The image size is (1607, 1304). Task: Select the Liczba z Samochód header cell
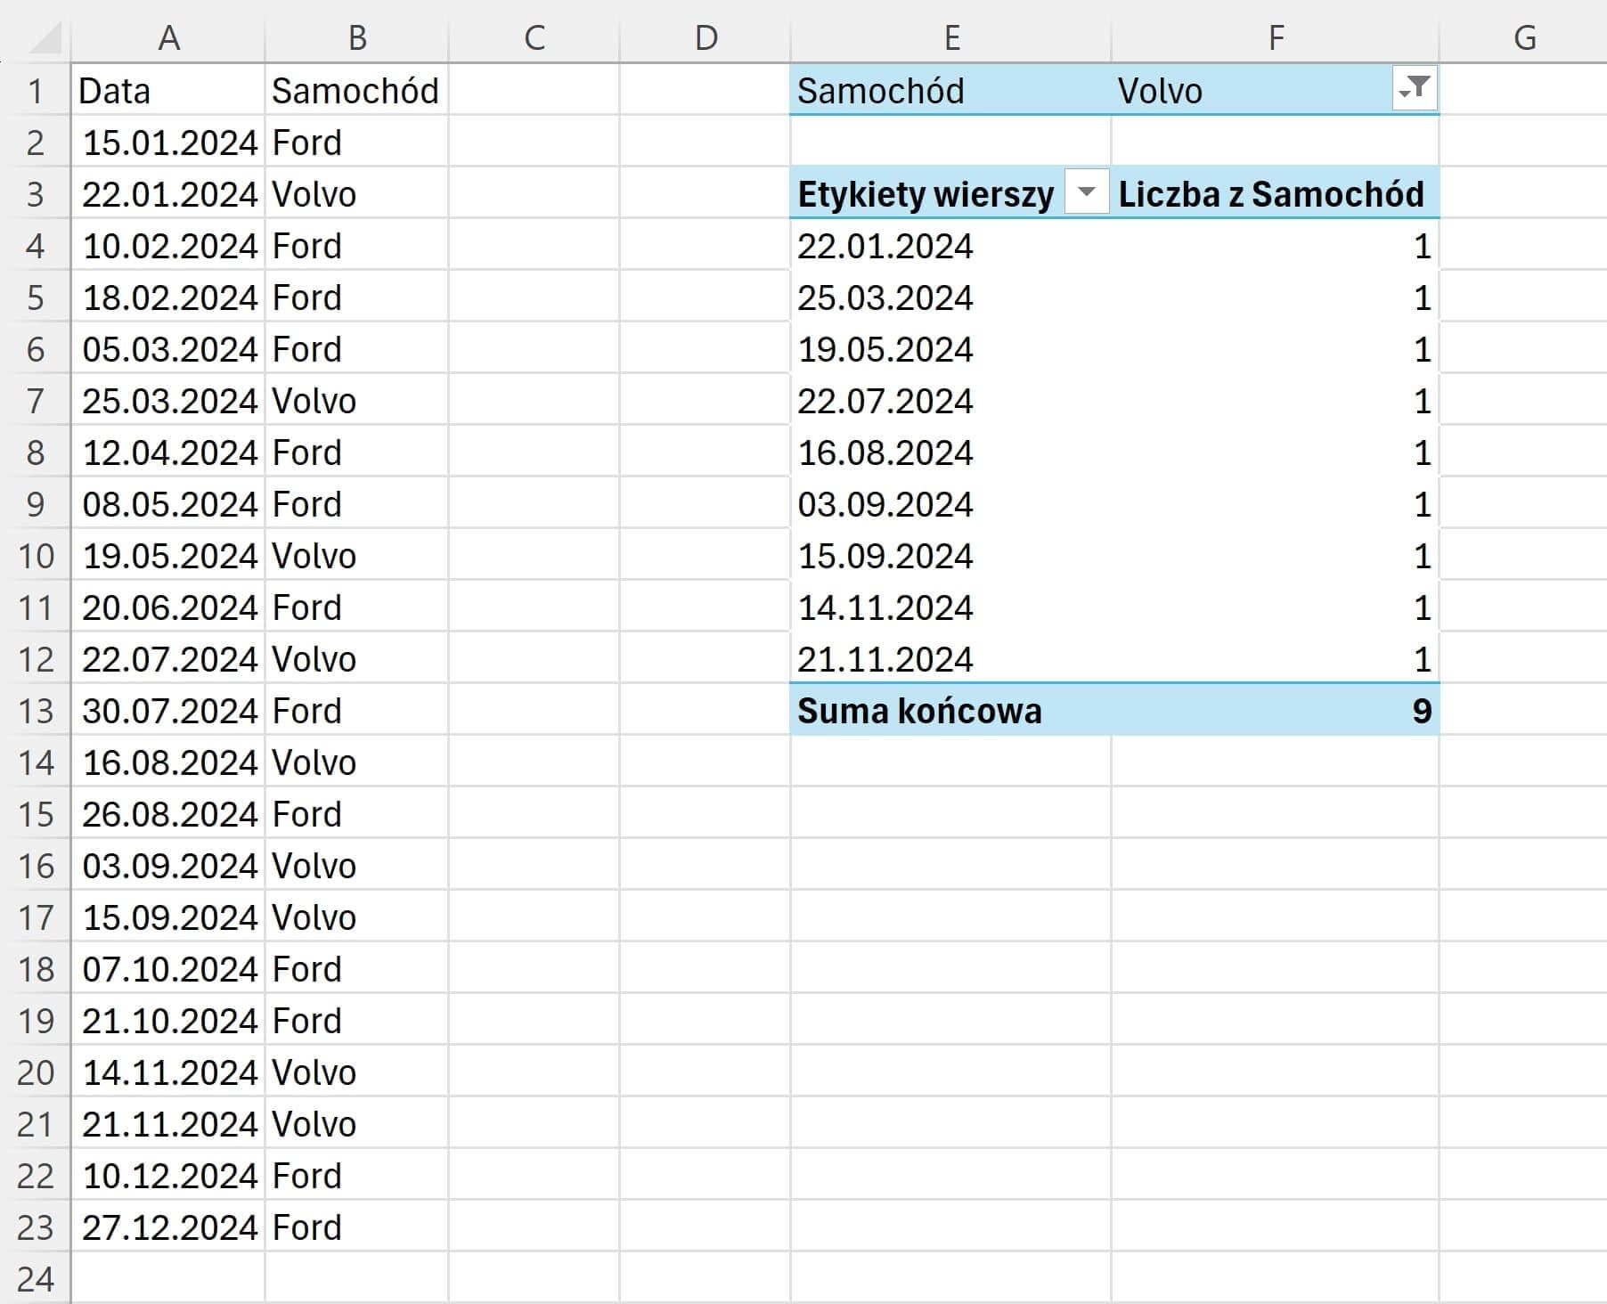1275,194
